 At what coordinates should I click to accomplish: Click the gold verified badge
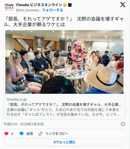(x=65, y=5)
